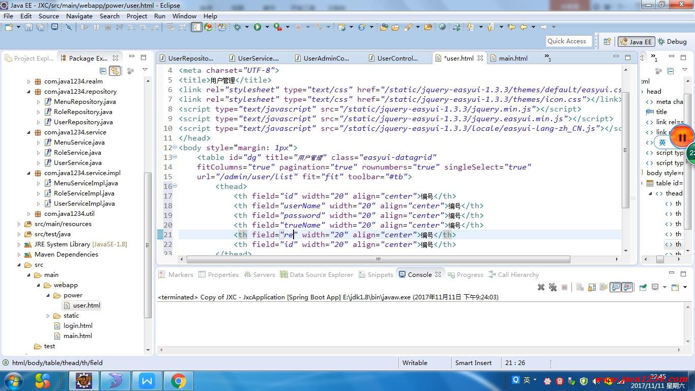Save the current file with the floppy icon

point(28,27)
